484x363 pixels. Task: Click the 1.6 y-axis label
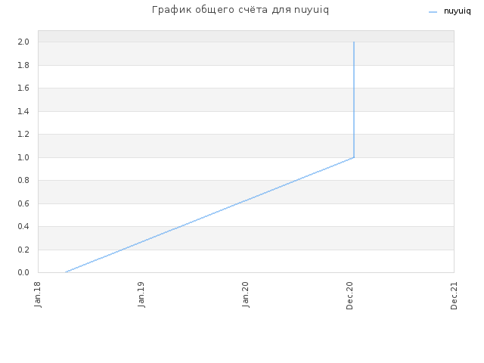[x=23, y=88]
